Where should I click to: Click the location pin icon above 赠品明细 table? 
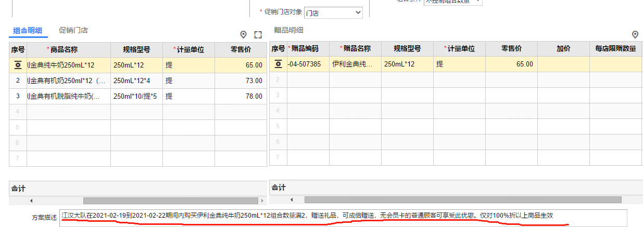click(x=635, y=35)
